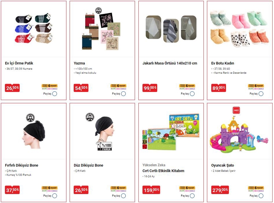The image size is (274, 203).
Task: Select the Paylaş circle for Cırt Cırtlı Etkinlik Kitabım
Action: (x=192, y=196)
